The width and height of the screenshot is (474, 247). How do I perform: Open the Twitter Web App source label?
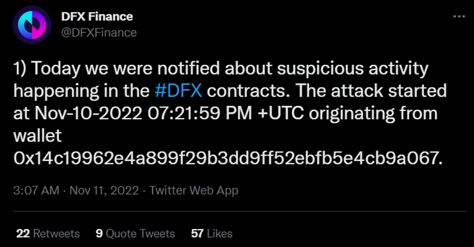[x=193, y=191]
